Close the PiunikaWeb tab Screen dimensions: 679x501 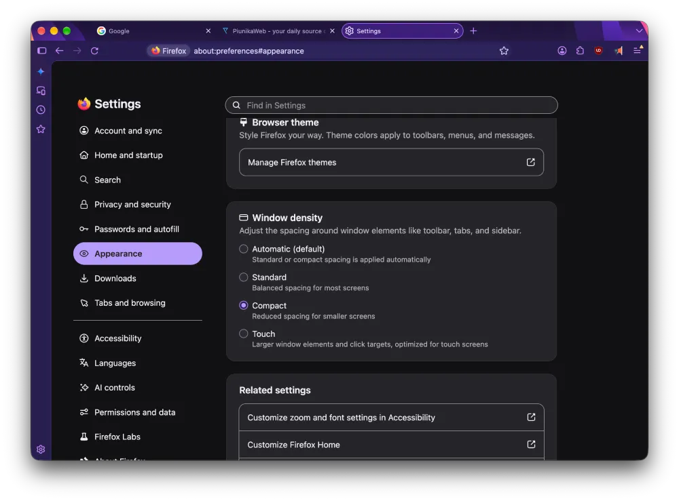[332, 31]
